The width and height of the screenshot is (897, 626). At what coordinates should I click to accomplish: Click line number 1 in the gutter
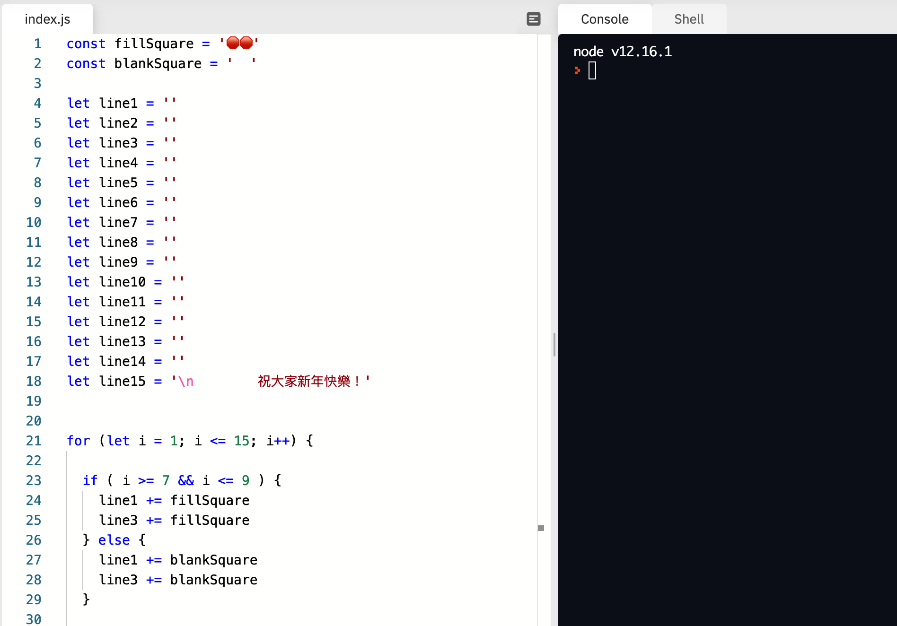click(37, 43)
